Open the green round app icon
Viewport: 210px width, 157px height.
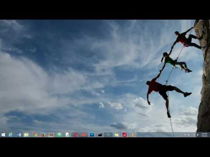59,135
